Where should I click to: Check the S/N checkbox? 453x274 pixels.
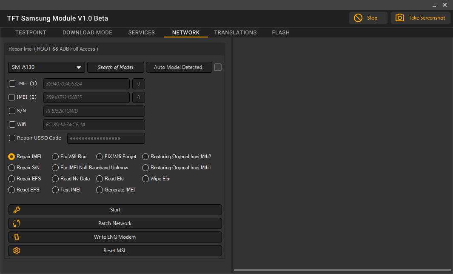(x=12, y=111)
